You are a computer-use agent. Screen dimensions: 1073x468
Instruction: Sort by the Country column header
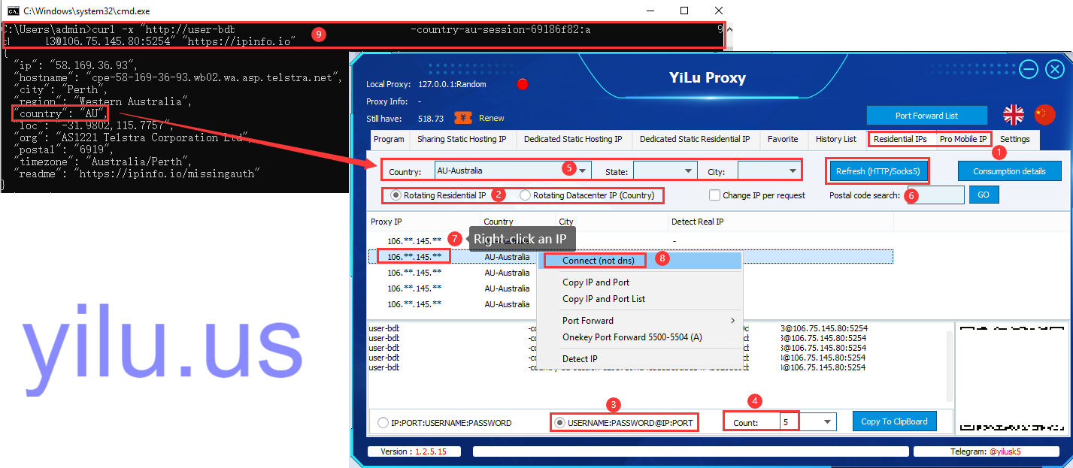click(x=517, y=222)
